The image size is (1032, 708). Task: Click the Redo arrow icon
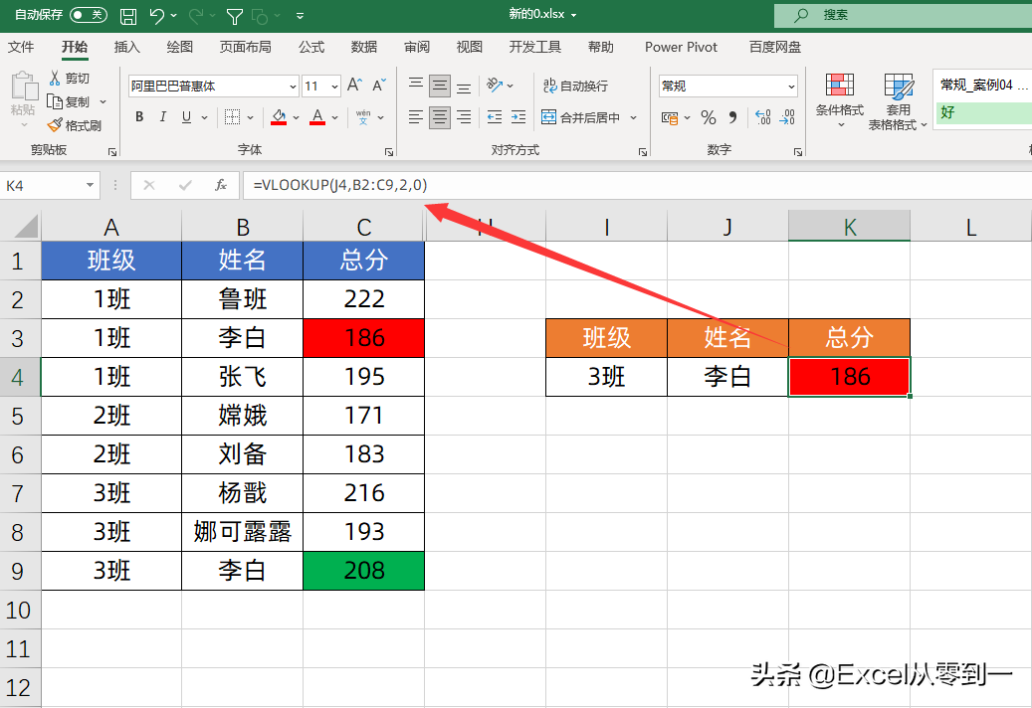pos(195,16)
